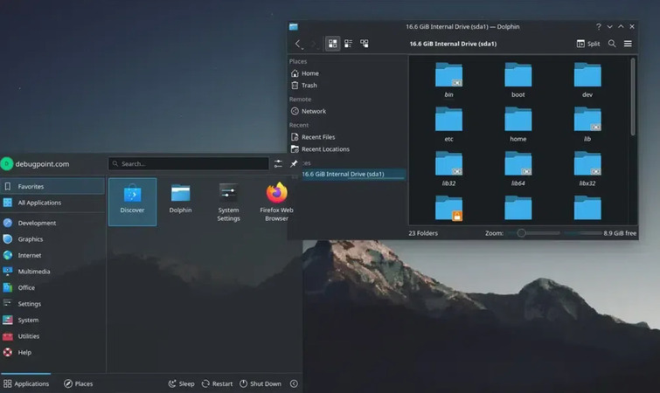Open Home in Dolphin Places

click(x=347, y=73)
